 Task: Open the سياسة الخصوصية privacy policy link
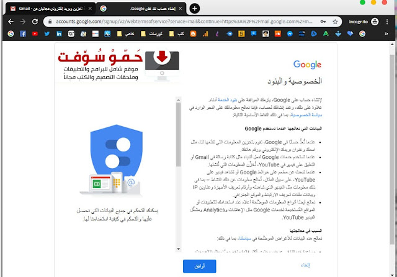[x=306, y=115]
